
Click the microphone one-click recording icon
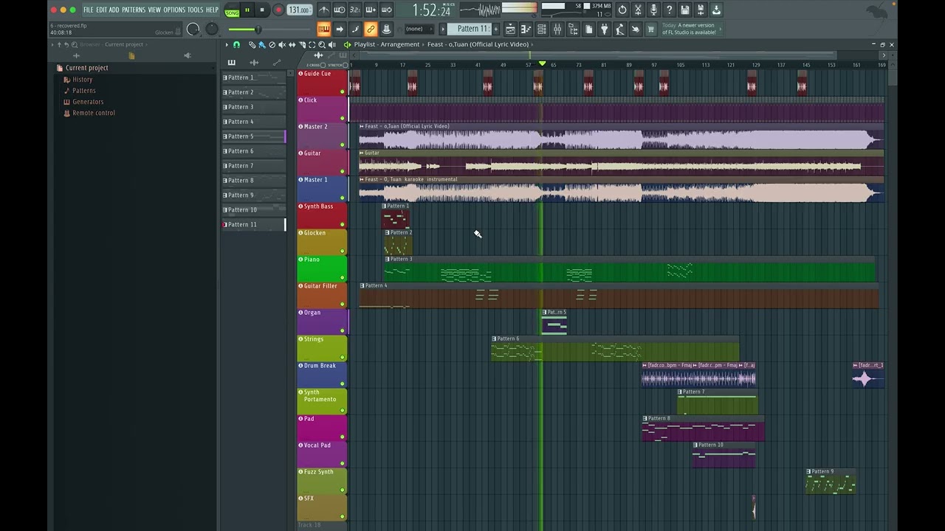click(653, 10)
